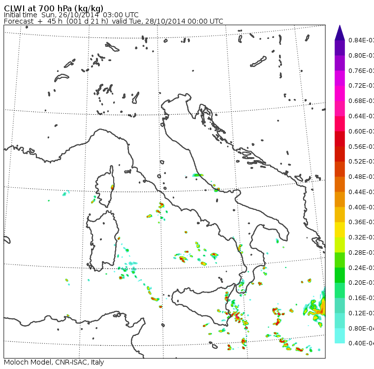This screenshot has width=374, height=369.
Task: Click the 0.40E-04 legend label
Action: (361, 343)
